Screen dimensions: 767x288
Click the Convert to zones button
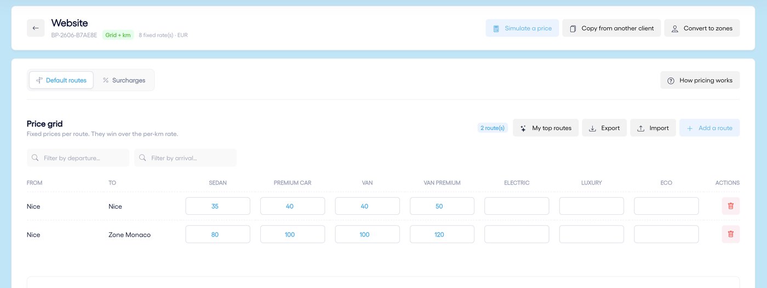pyautogui.click(x=702, y=28)
